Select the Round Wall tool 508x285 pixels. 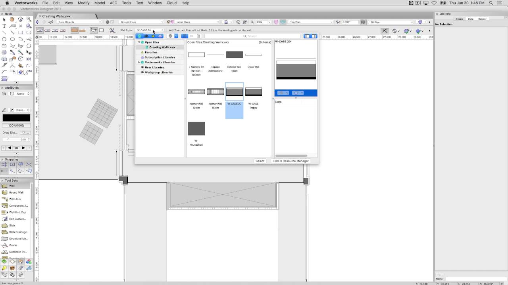[16, 192]
